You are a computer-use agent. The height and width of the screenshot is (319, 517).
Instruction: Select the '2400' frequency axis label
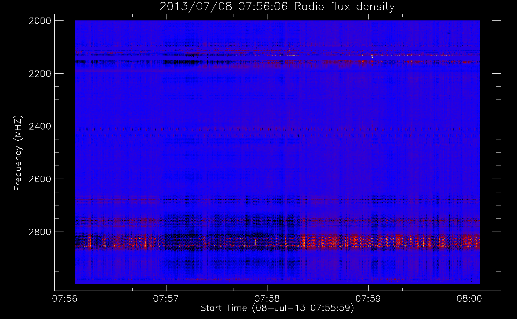point(40,127)
